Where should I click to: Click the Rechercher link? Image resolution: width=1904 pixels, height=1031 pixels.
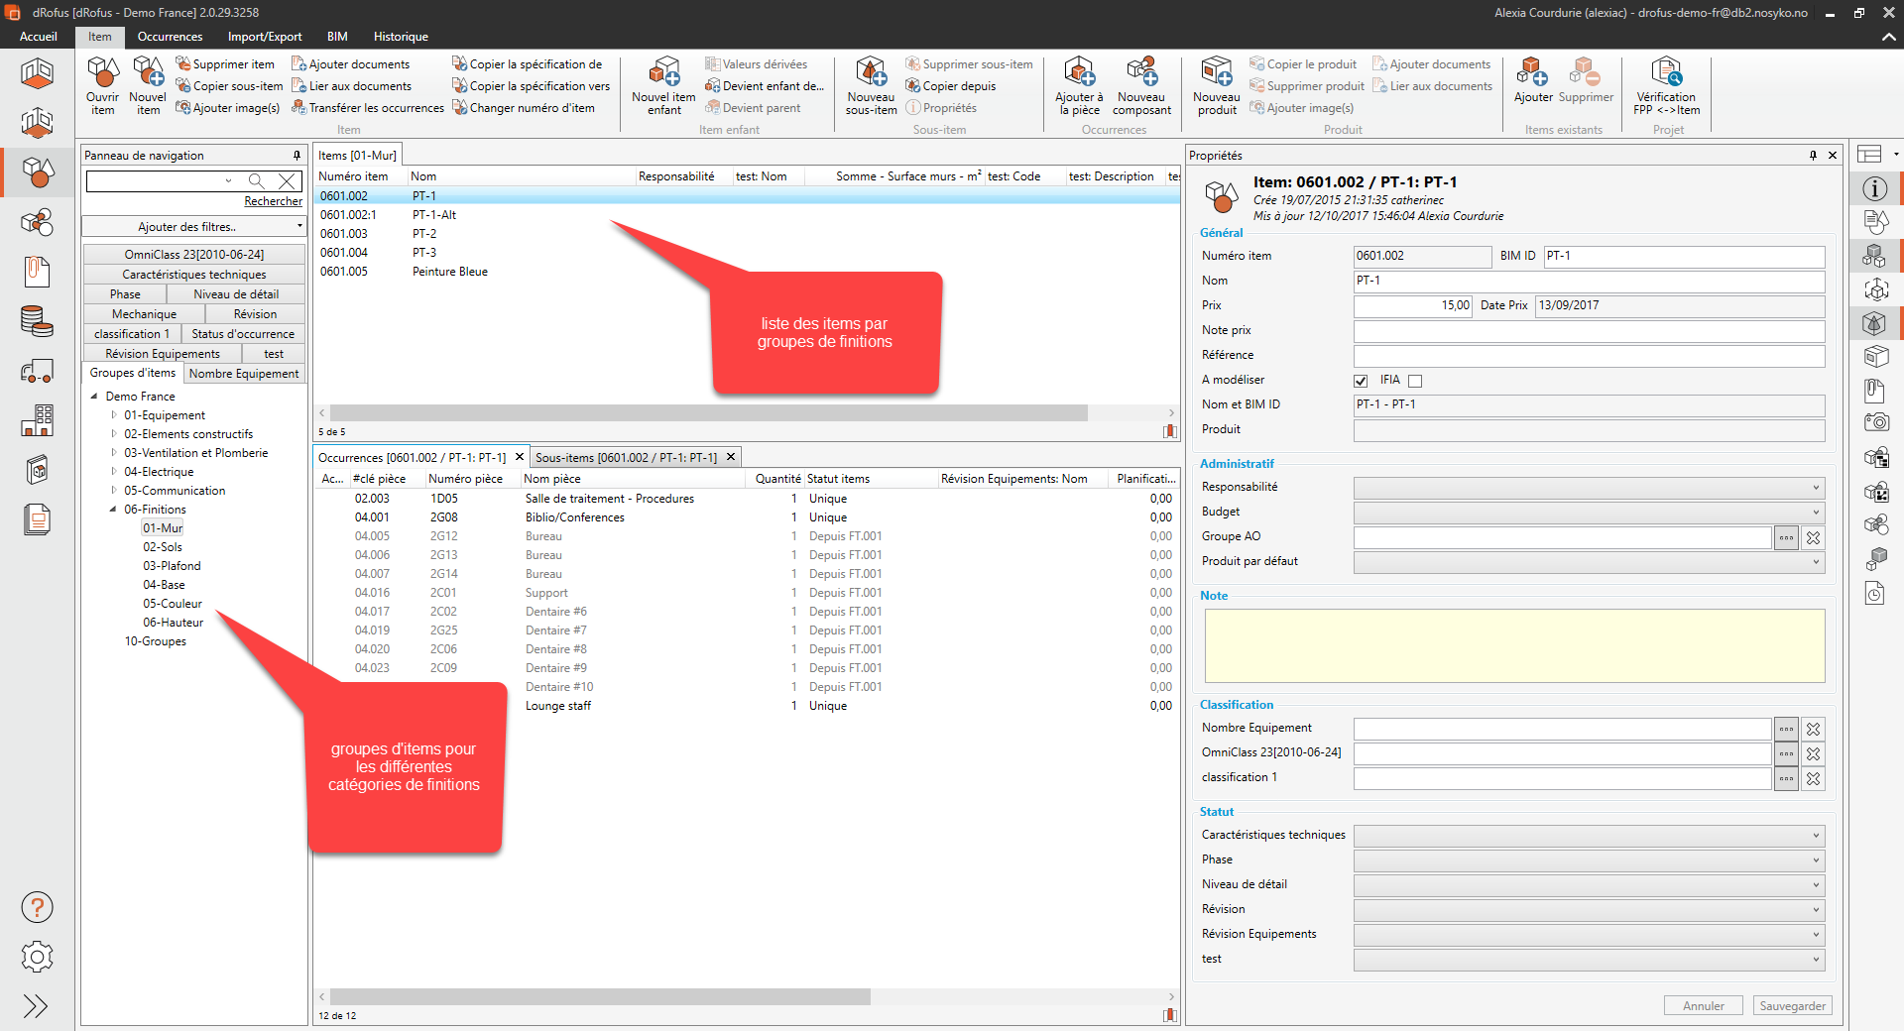(x=273, y=201)
